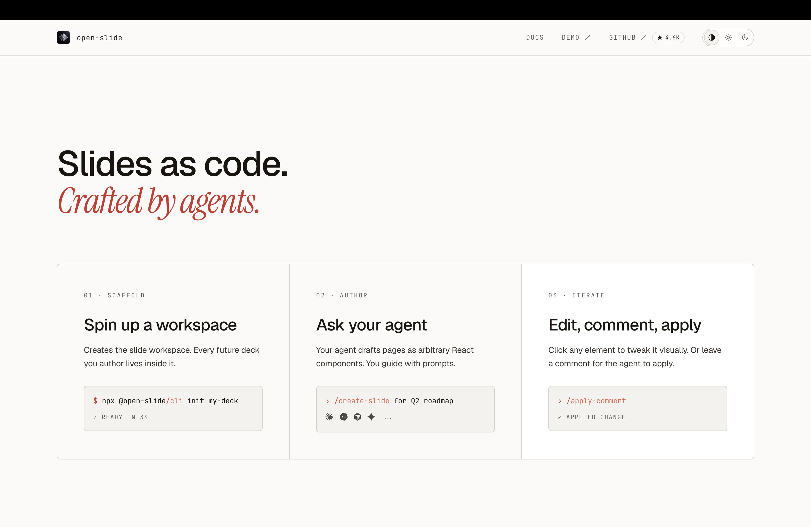Click the external arrow beside GITHUB
Viewport: 811px width, 527px height.
pyautogui.click(x=644, y=37)
